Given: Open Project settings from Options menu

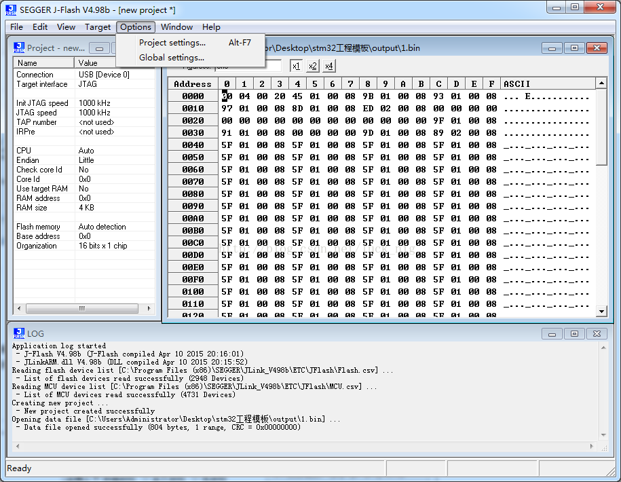Looking at the screenshot, I should pos(191,42).
